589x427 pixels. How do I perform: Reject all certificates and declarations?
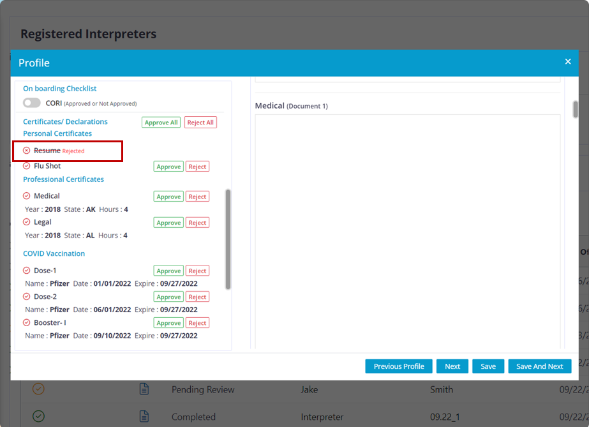pos(200,123)
